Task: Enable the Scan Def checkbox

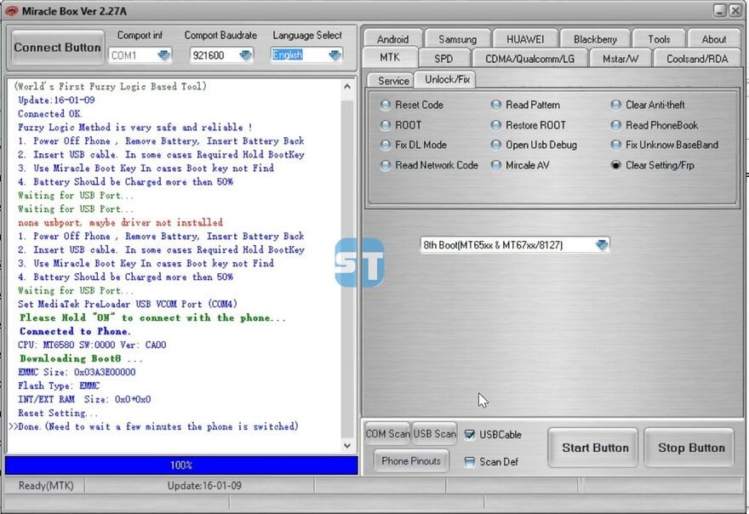Action: point(470,462)
